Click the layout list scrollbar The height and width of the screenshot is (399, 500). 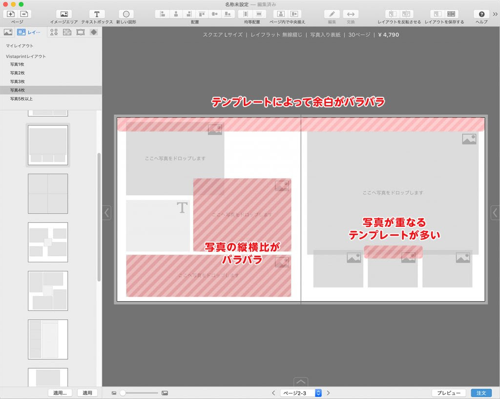(99, 217)
